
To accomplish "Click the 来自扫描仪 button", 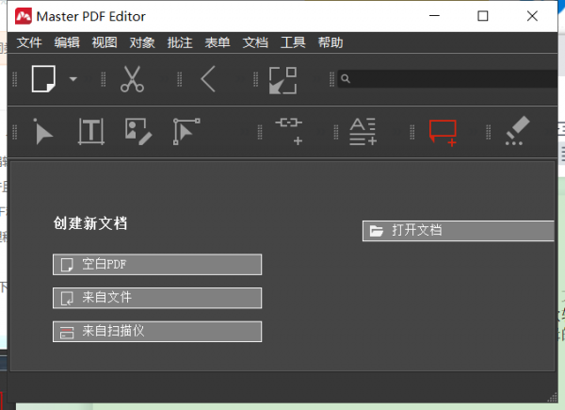I will 157,332.
